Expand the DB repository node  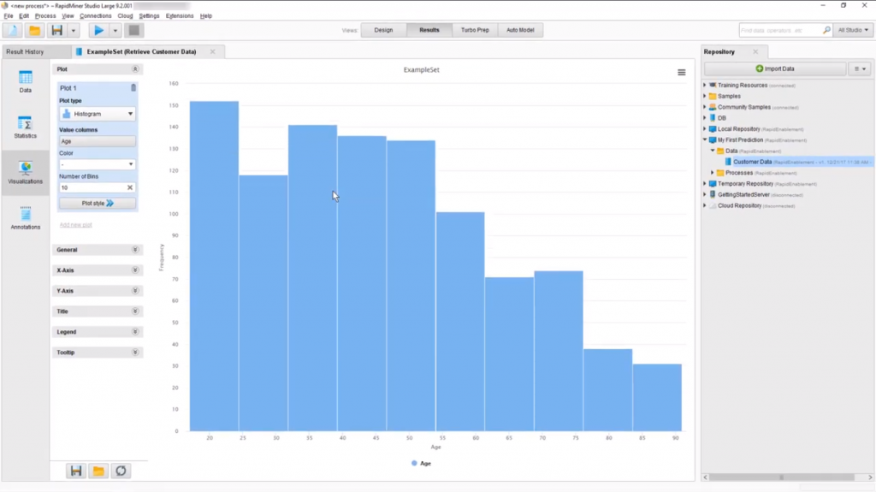point(705,118)
